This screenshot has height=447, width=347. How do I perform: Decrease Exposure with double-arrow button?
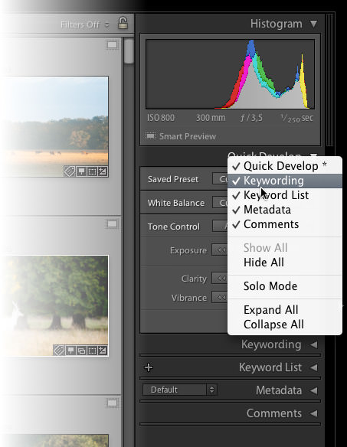pos(220,250)
